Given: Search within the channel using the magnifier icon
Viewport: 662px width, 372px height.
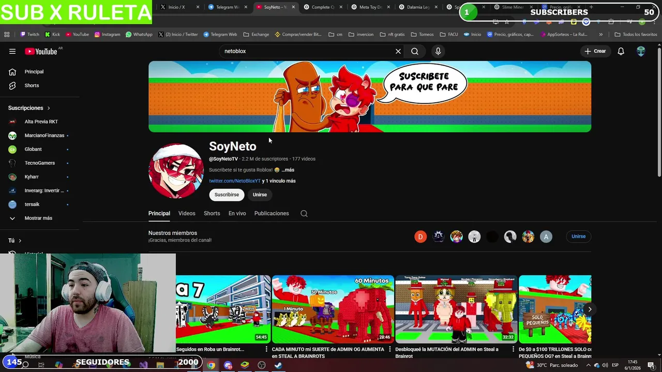Looking at the screenshot, I should [304, 213].
